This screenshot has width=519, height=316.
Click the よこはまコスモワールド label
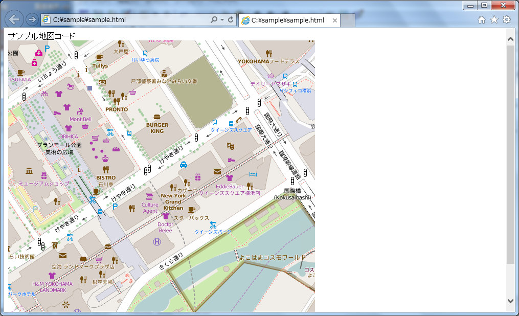[272, 257]
